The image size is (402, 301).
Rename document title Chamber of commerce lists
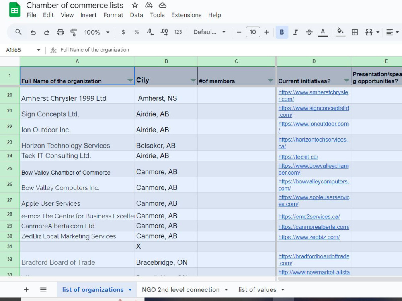(x=75, y=5)
